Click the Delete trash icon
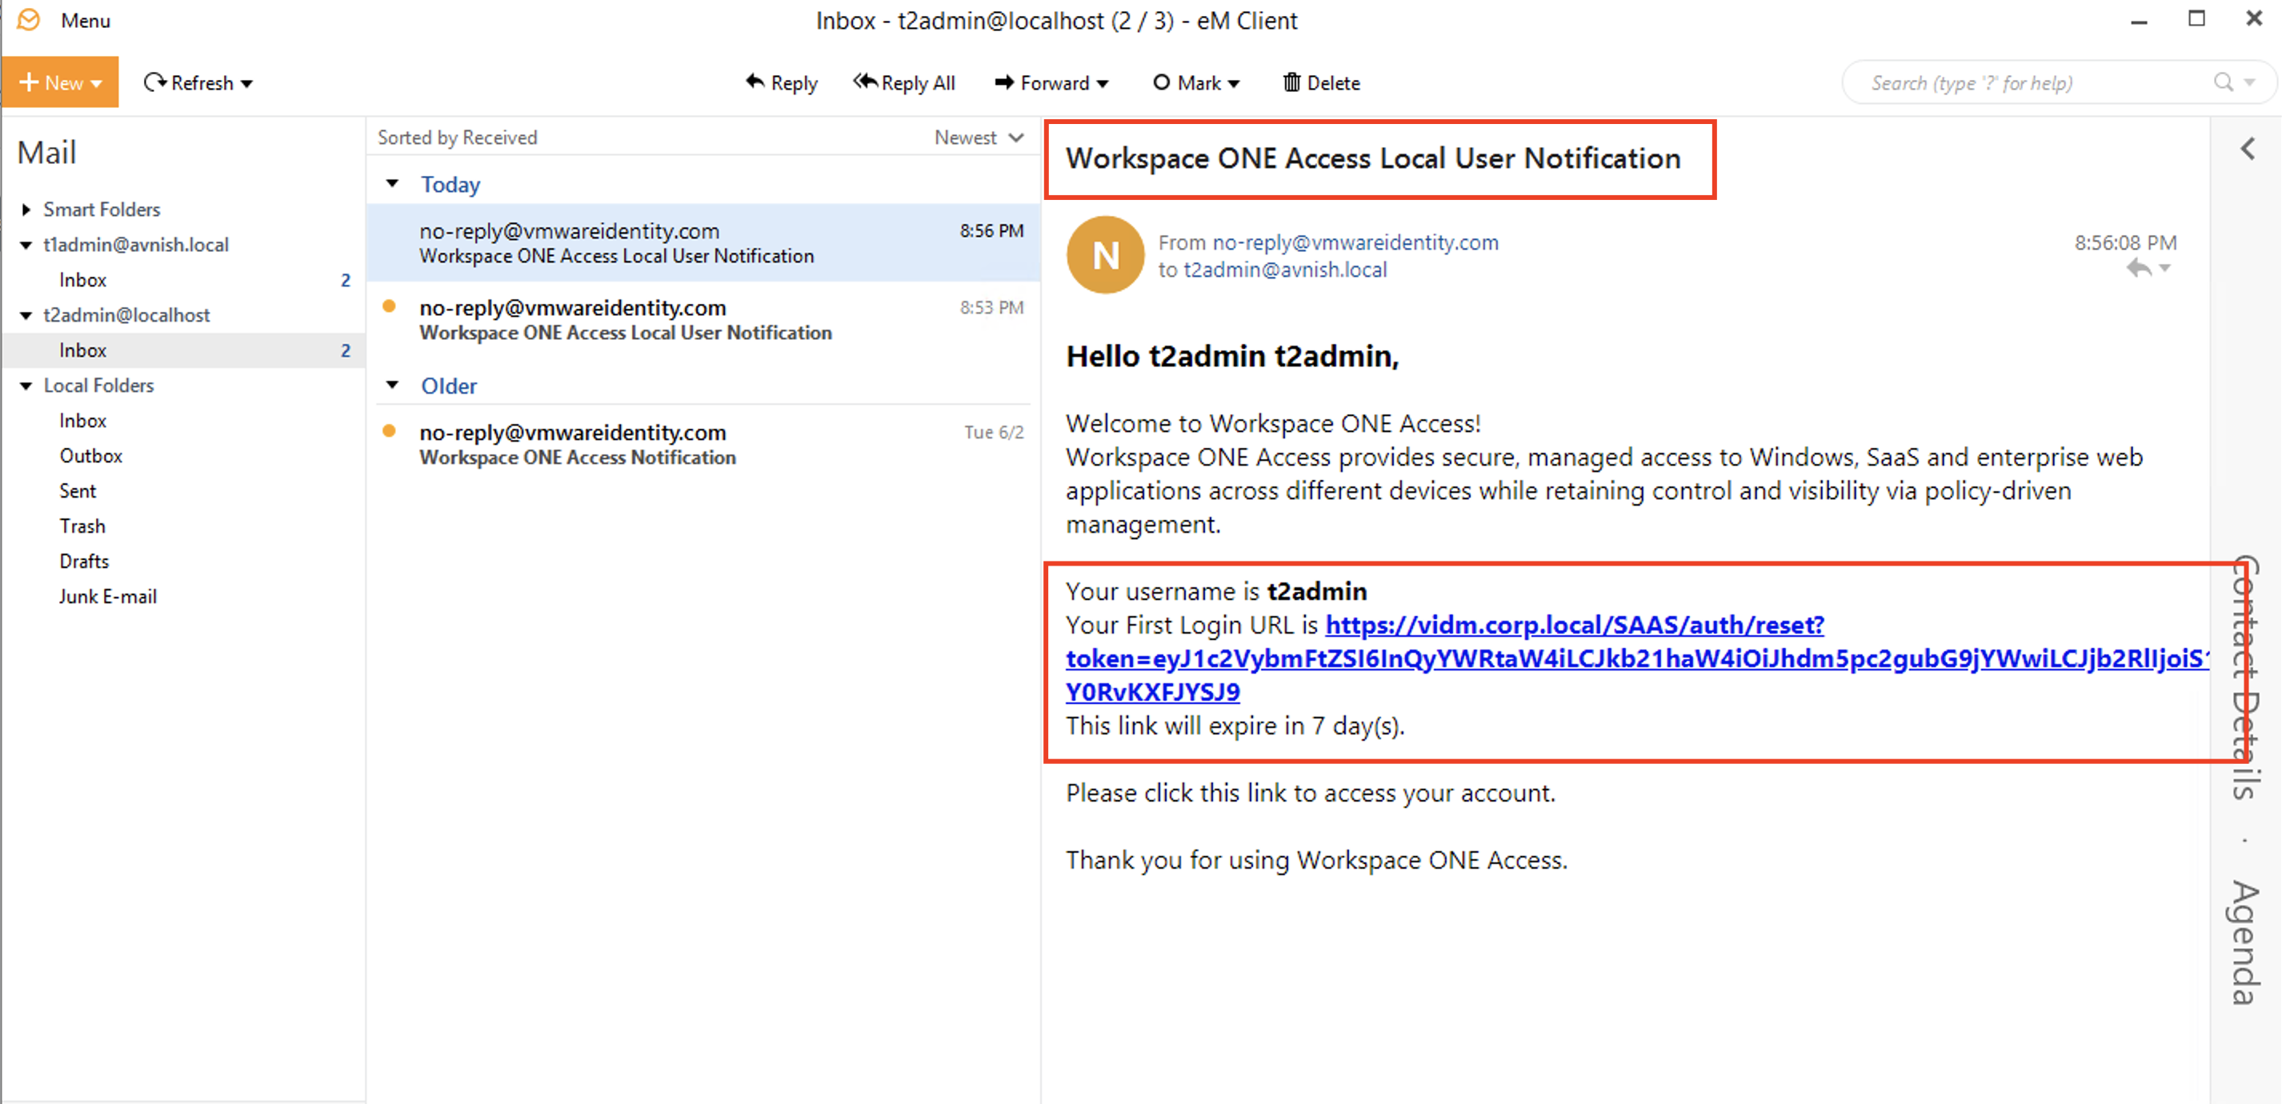This screenshot has height=1104, width=2282. 1291,82
